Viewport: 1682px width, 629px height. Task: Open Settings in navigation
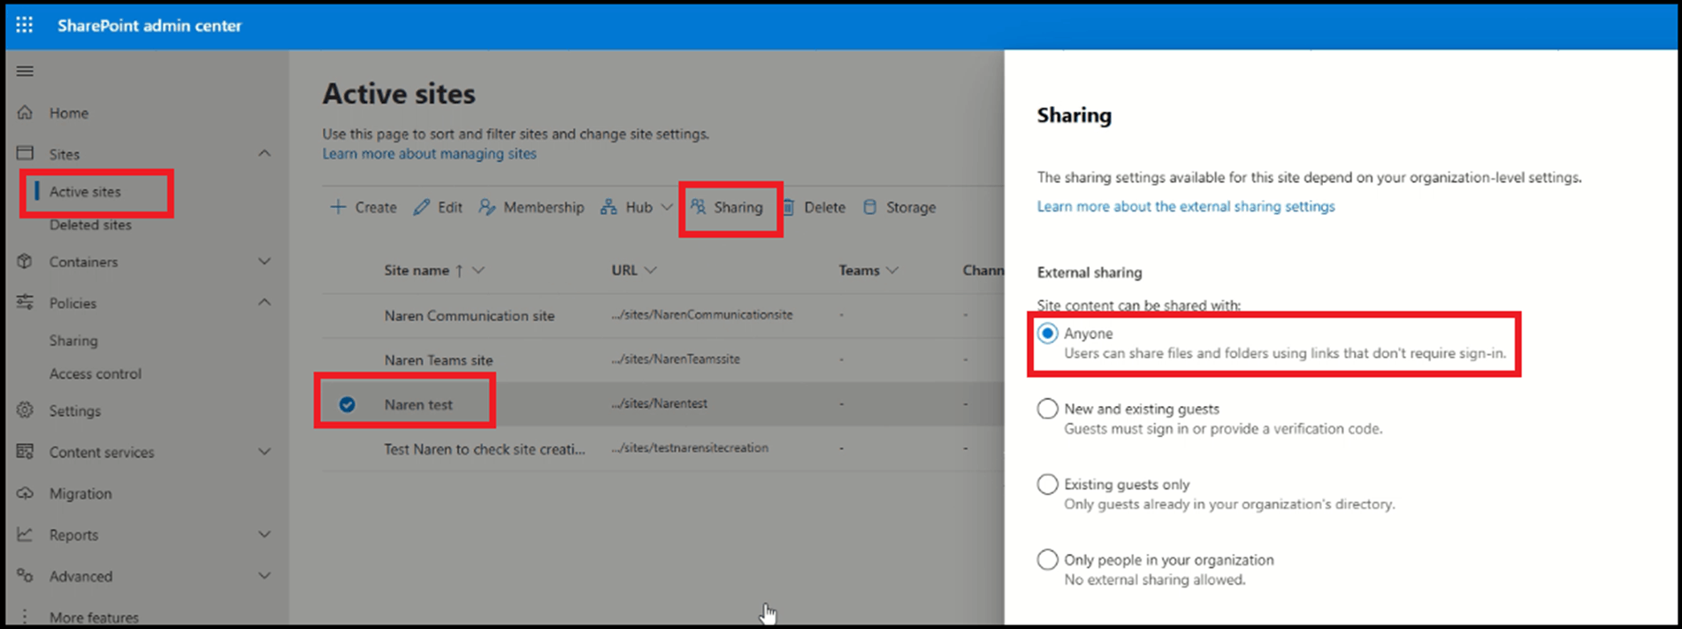[x=75, y=410]
